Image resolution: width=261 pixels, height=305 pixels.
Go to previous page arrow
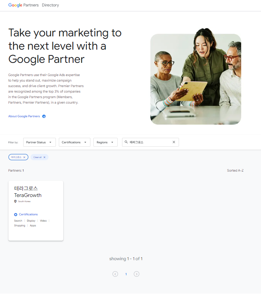115,274
